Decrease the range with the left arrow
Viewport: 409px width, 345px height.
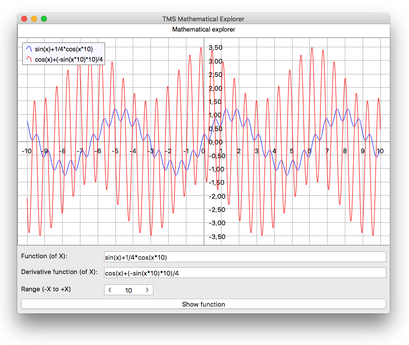[110, 290]
